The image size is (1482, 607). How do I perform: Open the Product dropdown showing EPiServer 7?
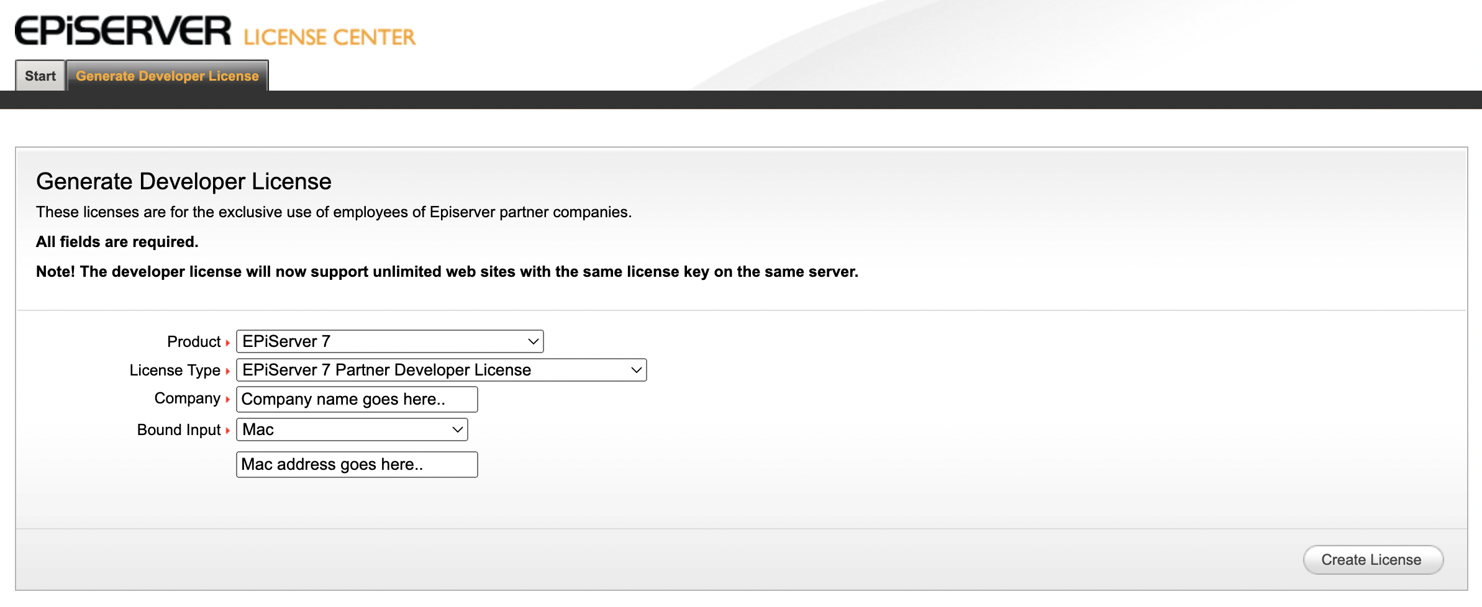[389, 341]
